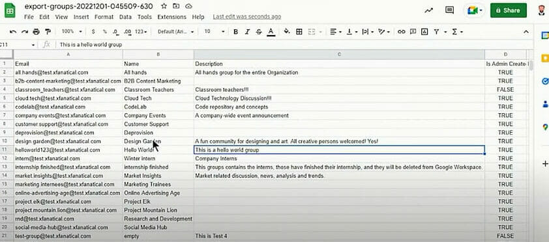Click the Print icon
The height and width of the screenshot is (242, 549).
[x=36, y=32]
